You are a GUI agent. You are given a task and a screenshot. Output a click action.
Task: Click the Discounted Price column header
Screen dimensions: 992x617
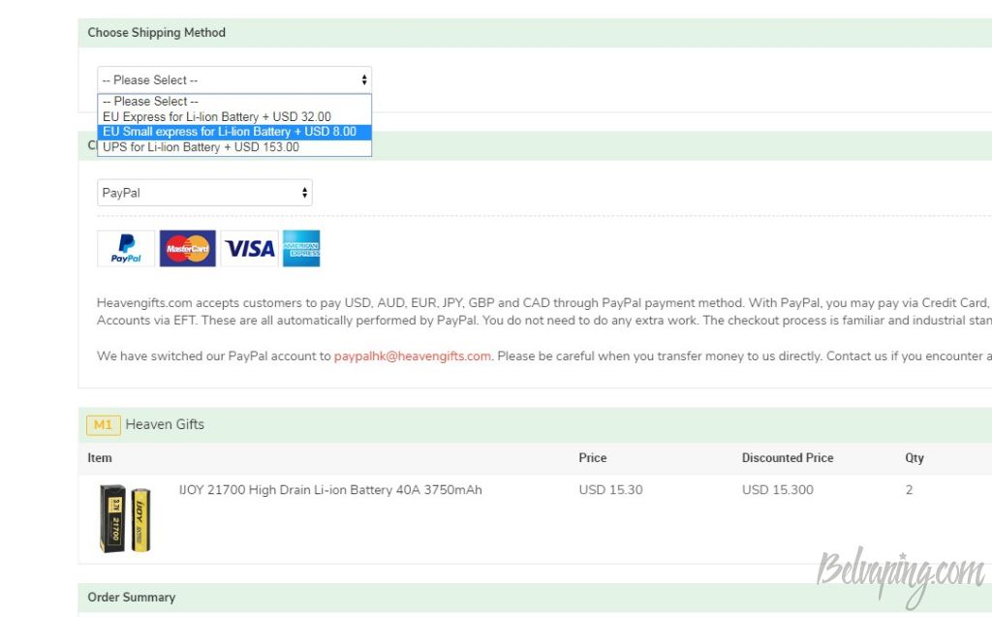click(x=787, y=457)
